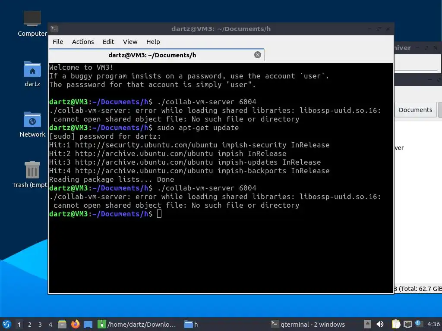442x331 pixels.
Task: Launch the file manager from the taskbar
Action: click(62, 324)
